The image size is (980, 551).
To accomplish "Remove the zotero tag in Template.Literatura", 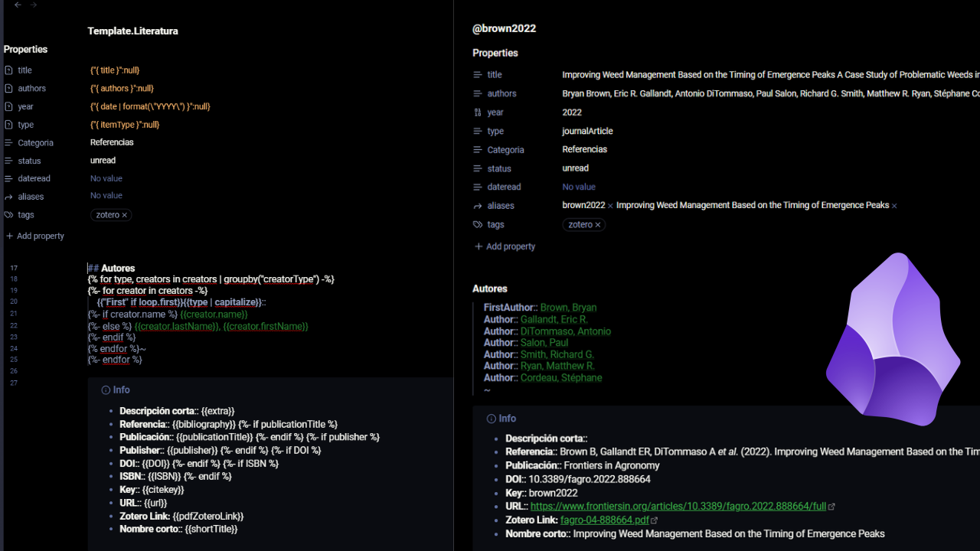I will [125, 215].
